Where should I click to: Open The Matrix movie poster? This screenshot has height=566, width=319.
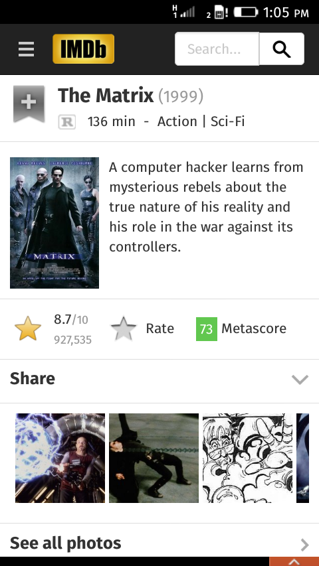tap(54, 223)
